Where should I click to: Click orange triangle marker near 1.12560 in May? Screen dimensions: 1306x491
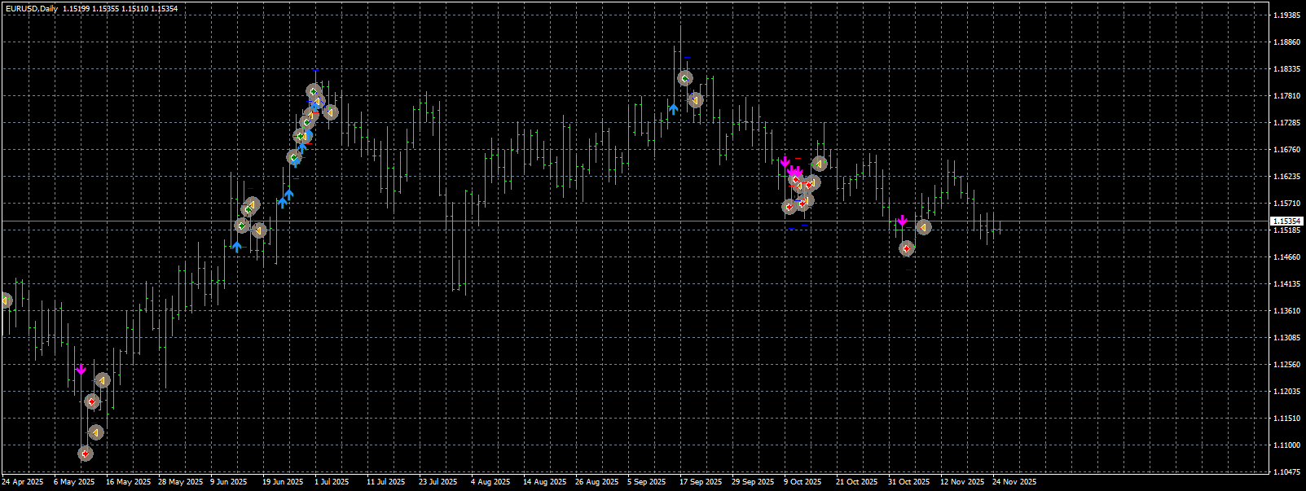point(102,380)
